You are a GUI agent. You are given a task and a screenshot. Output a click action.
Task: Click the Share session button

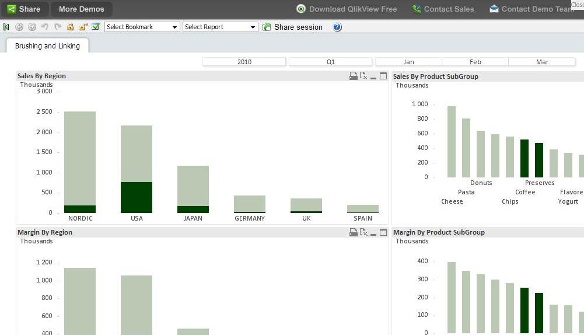292,27
